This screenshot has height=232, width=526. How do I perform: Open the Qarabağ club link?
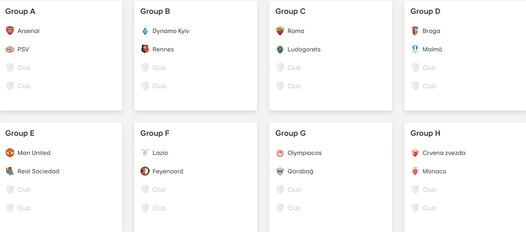(x=295, y=171)
